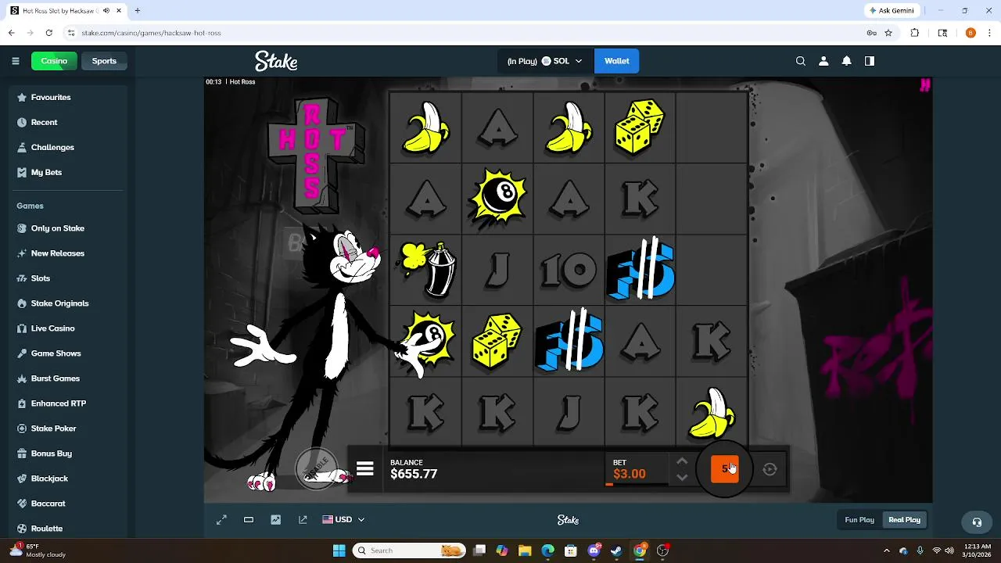Click the round feature-disable button near cat's paw
The width and height of the screenshot is (1001, 563).
point(317,468)
